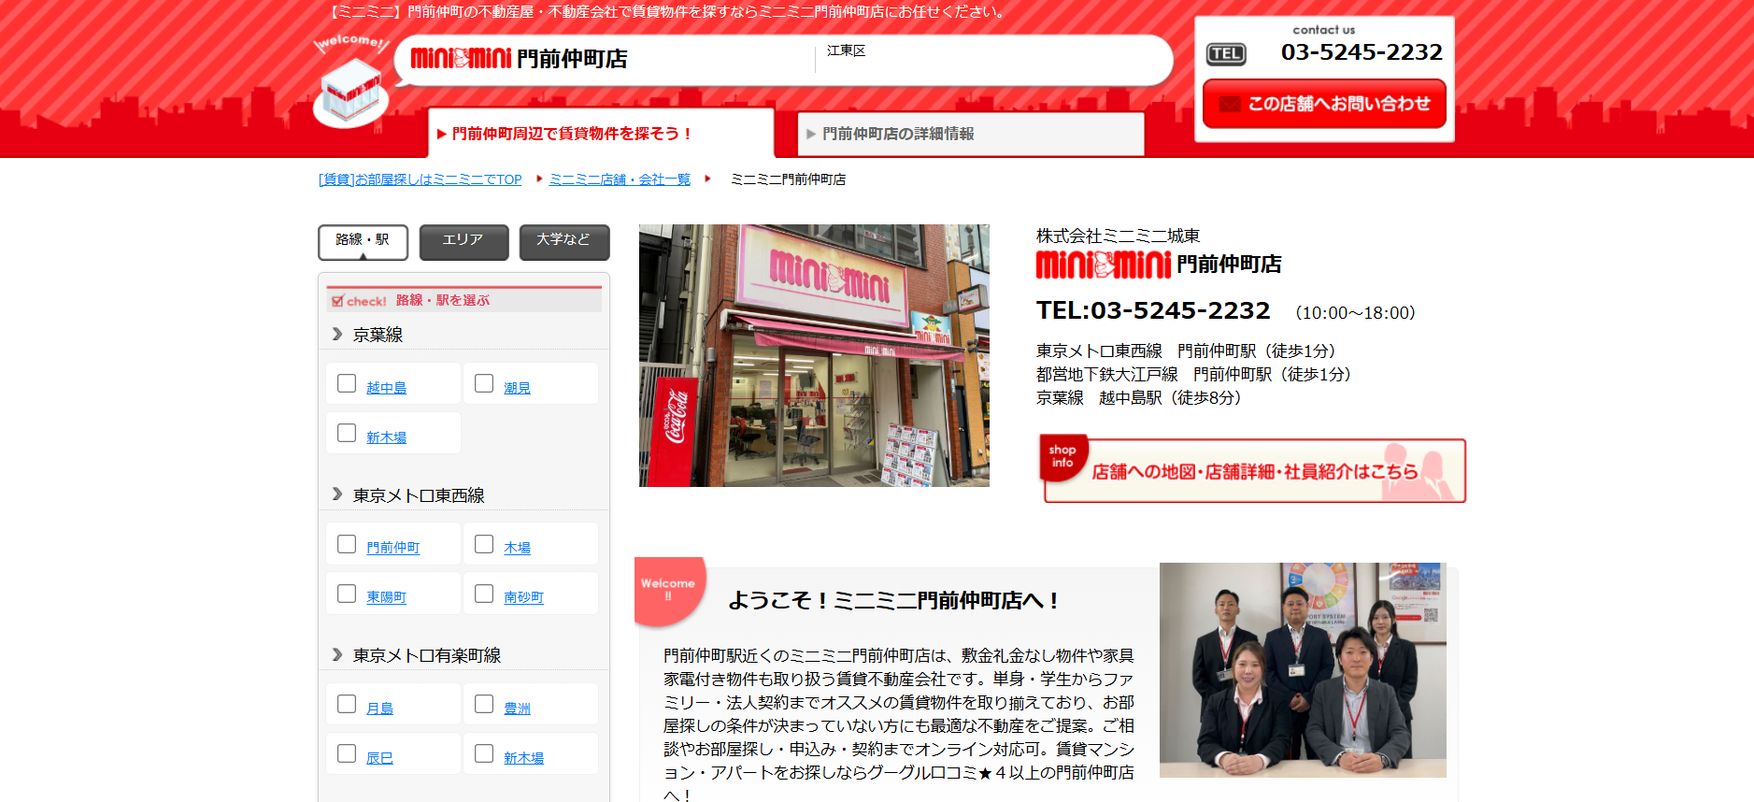Screen dimensions: 1754x802
Task: Open ミニミニ店舗・会社一覧 breadcrumb link
Action: click(x=620, y=179)
